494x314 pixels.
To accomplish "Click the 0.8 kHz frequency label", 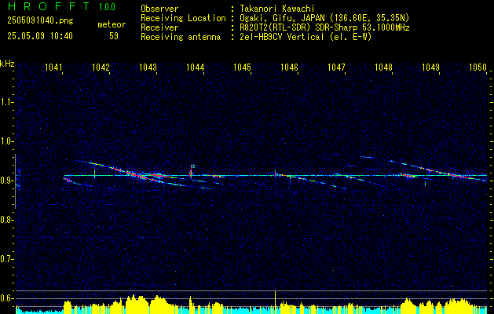I will (6, 220).
